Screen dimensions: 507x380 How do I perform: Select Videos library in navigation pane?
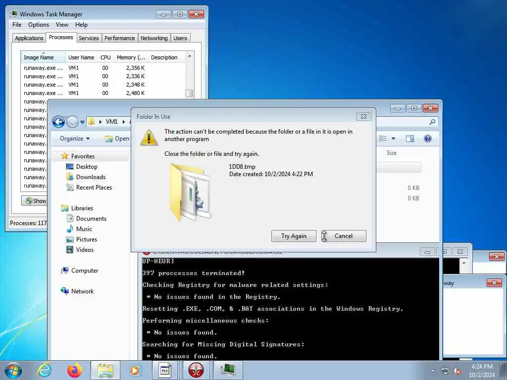[85, 250]
